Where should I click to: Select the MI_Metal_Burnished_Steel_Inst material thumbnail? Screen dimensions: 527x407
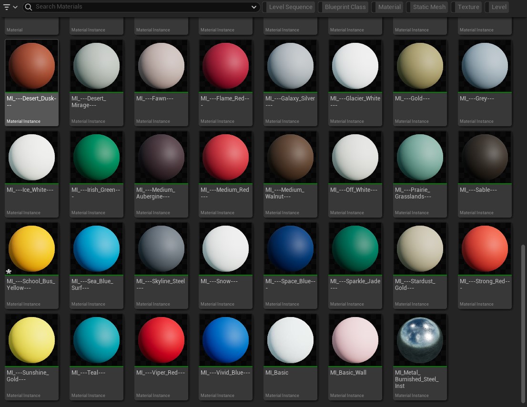tap(420, 340)
